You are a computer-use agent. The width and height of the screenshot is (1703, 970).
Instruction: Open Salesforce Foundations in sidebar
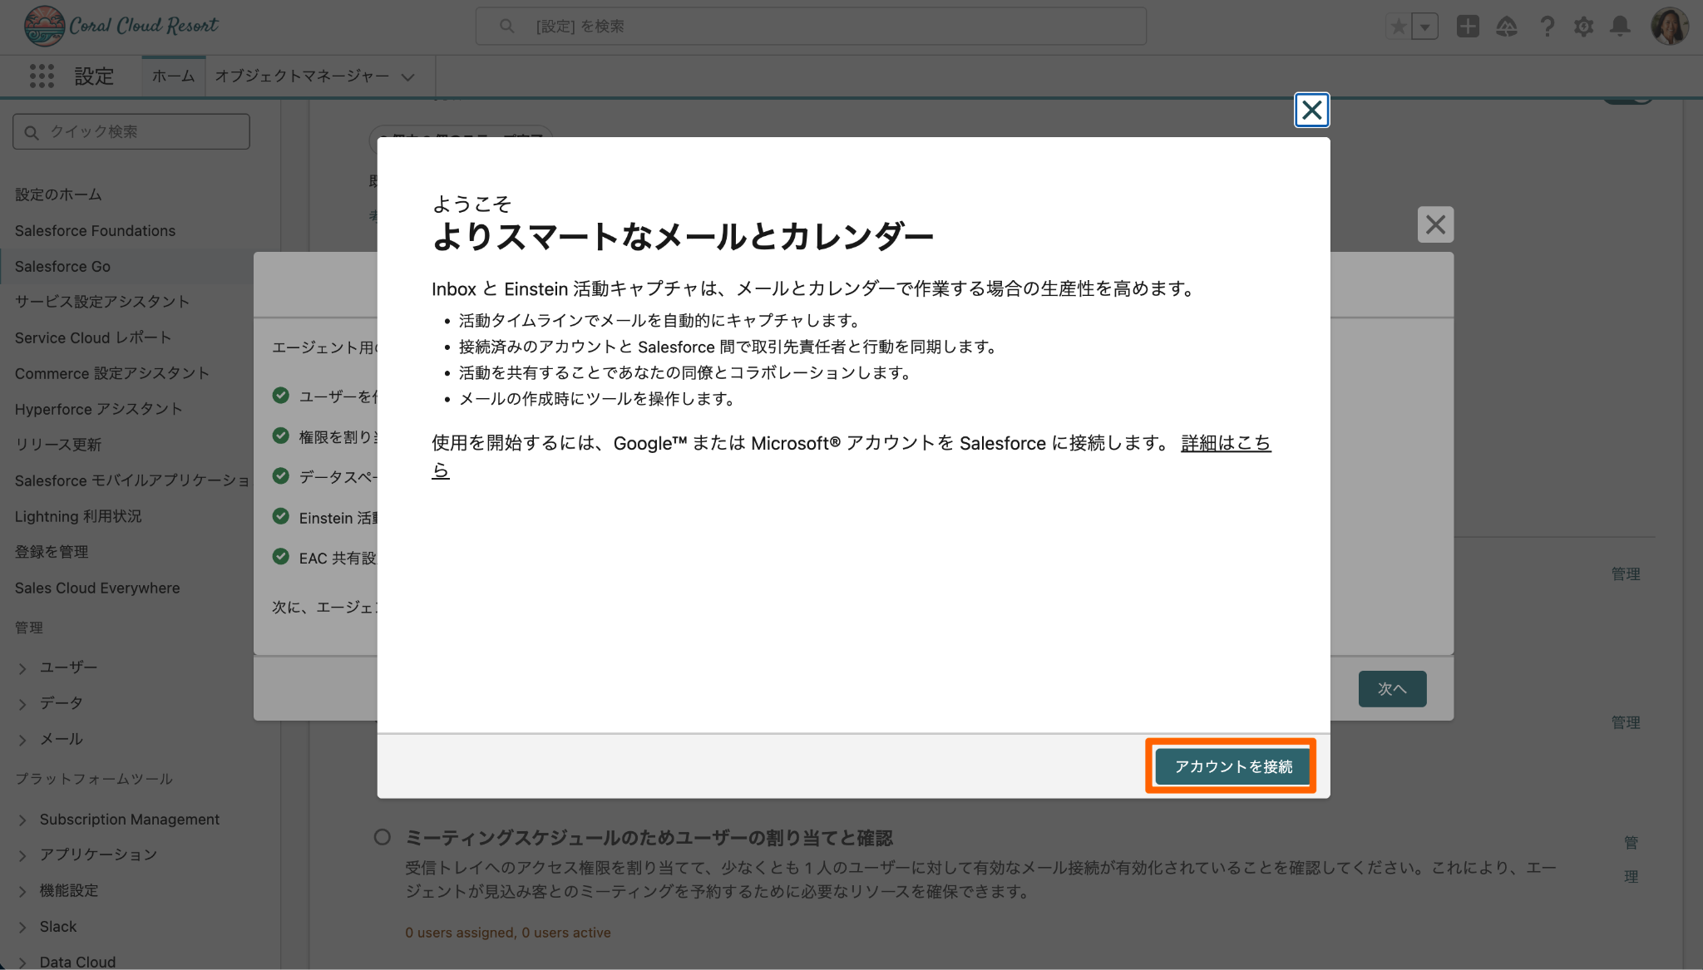95,230
